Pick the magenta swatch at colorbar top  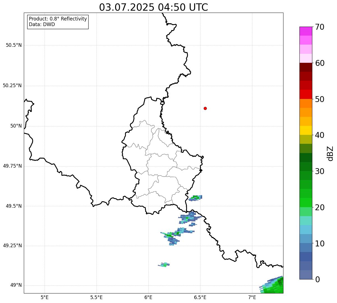[306, 31]
